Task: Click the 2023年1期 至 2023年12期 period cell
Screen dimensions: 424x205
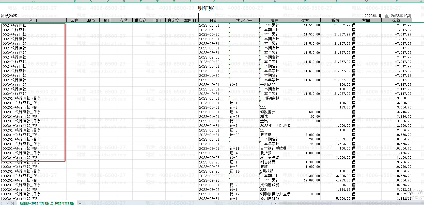Action: pos(388,16)
